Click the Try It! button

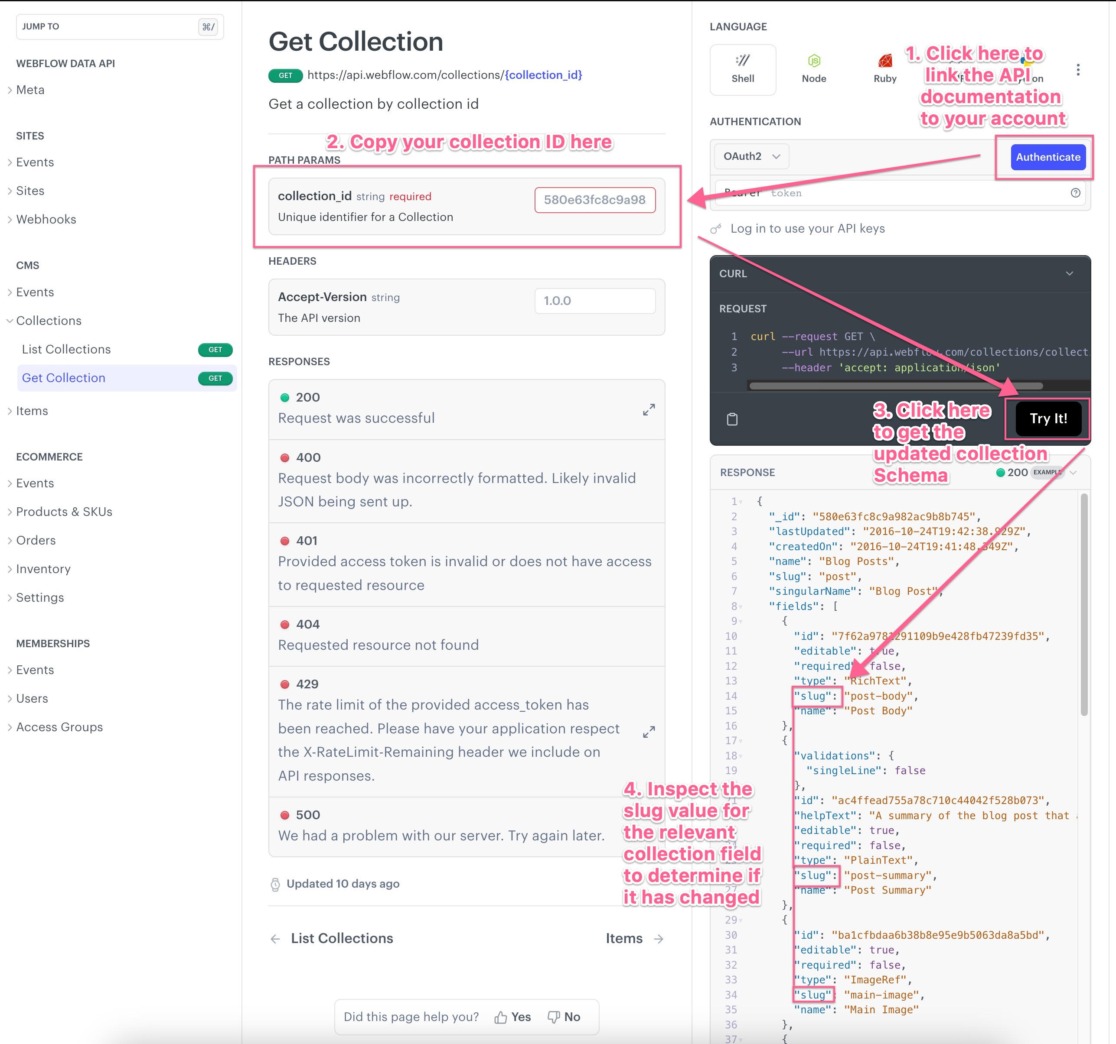(1048, 418)
